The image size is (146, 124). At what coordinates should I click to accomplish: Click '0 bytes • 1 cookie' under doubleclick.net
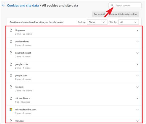tap(22, 57)
